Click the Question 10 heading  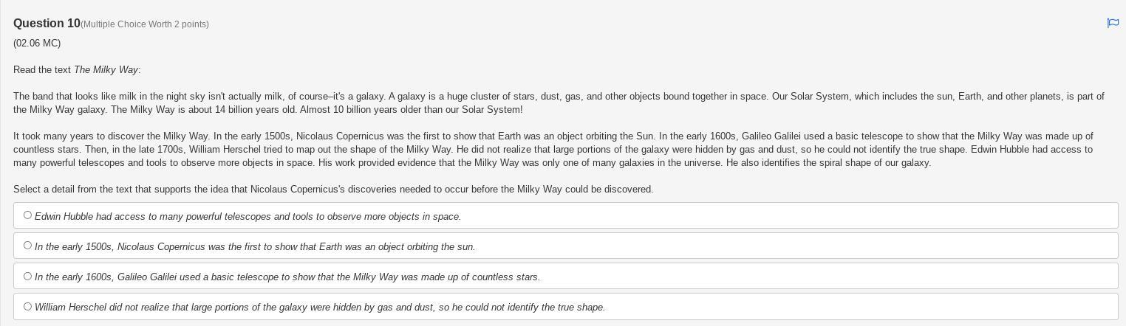(x=47, y=24)
